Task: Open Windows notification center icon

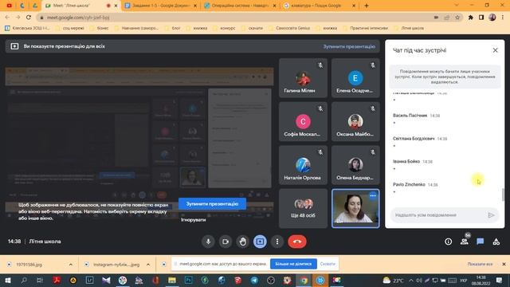Action: (500, 280)
